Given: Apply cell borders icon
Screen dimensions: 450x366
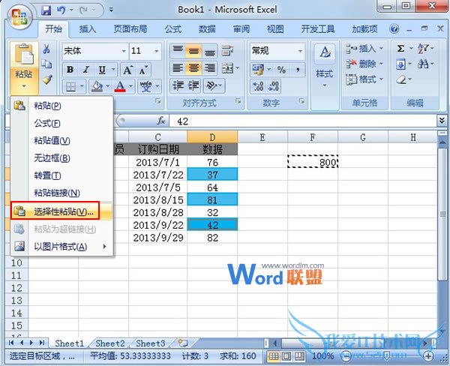Looking at the screenshot, I should coord(70,86).
